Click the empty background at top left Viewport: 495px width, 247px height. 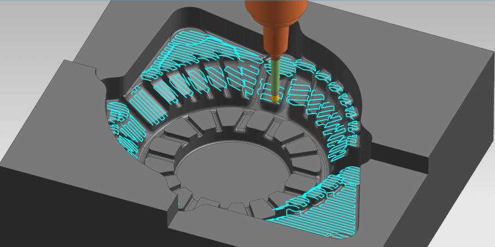[x=33, y=22]
